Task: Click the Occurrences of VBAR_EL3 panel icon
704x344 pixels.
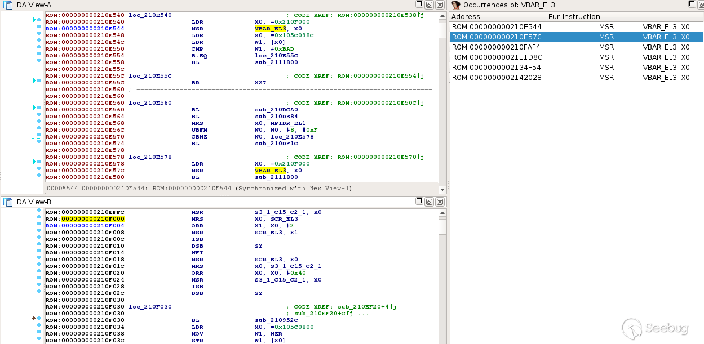Action: (x=456, y=5)
